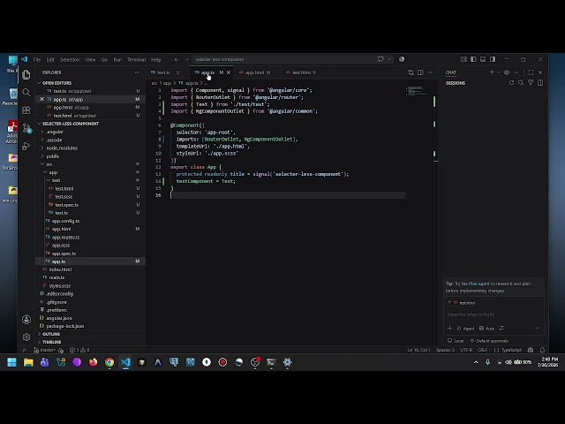Click the Local session target button

pos(456,341)
